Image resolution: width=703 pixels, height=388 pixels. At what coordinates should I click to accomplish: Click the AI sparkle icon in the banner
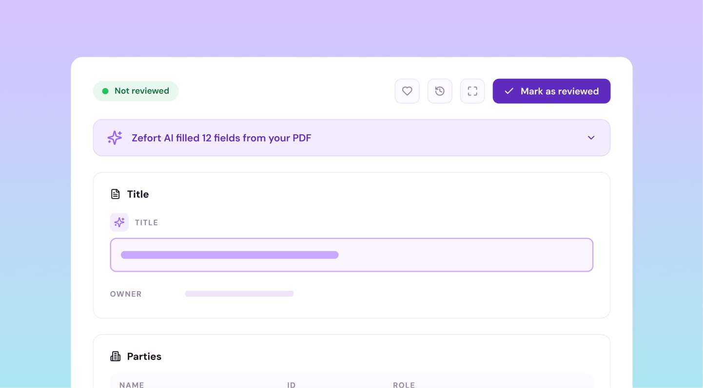click(115, 138)
